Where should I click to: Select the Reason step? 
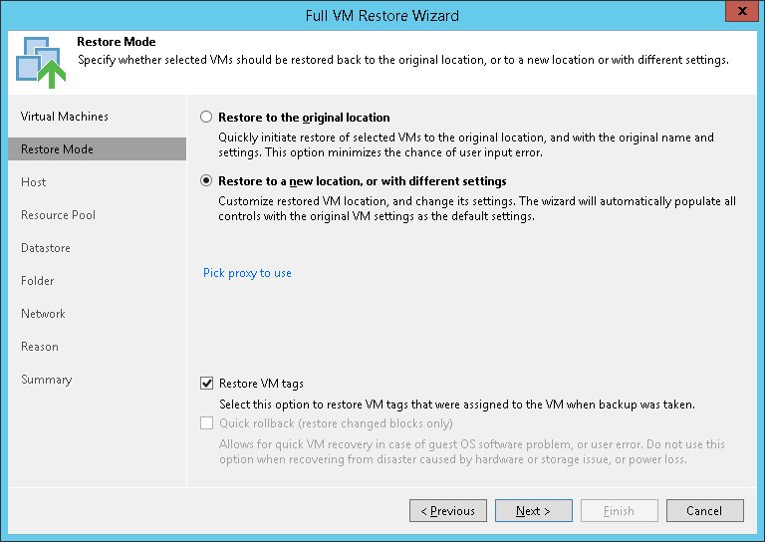pos(40,347)
